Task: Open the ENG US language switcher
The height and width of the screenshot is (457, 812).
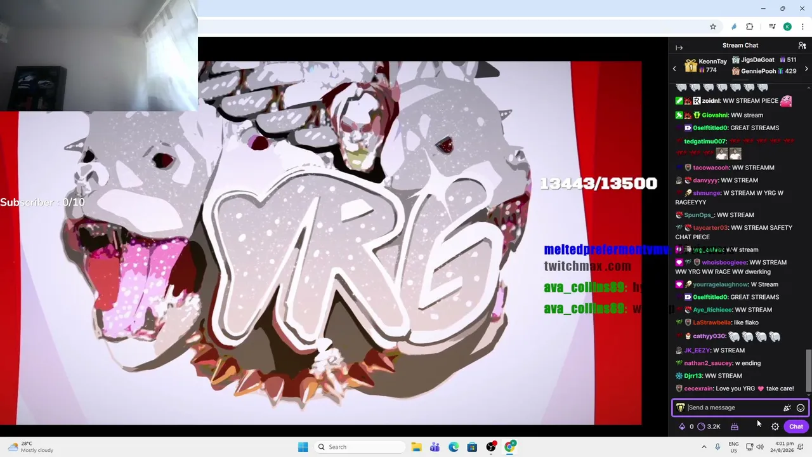Action: coord(733,447)
